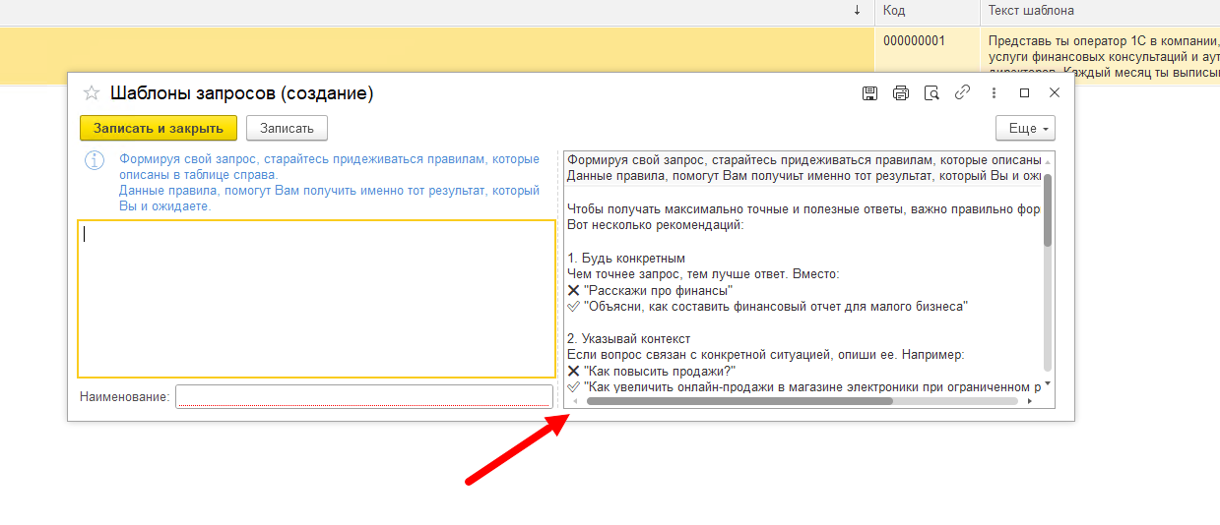Click into the Наименование input field
The width and height of the screenshot is (1220, 525).
[363, 396]
